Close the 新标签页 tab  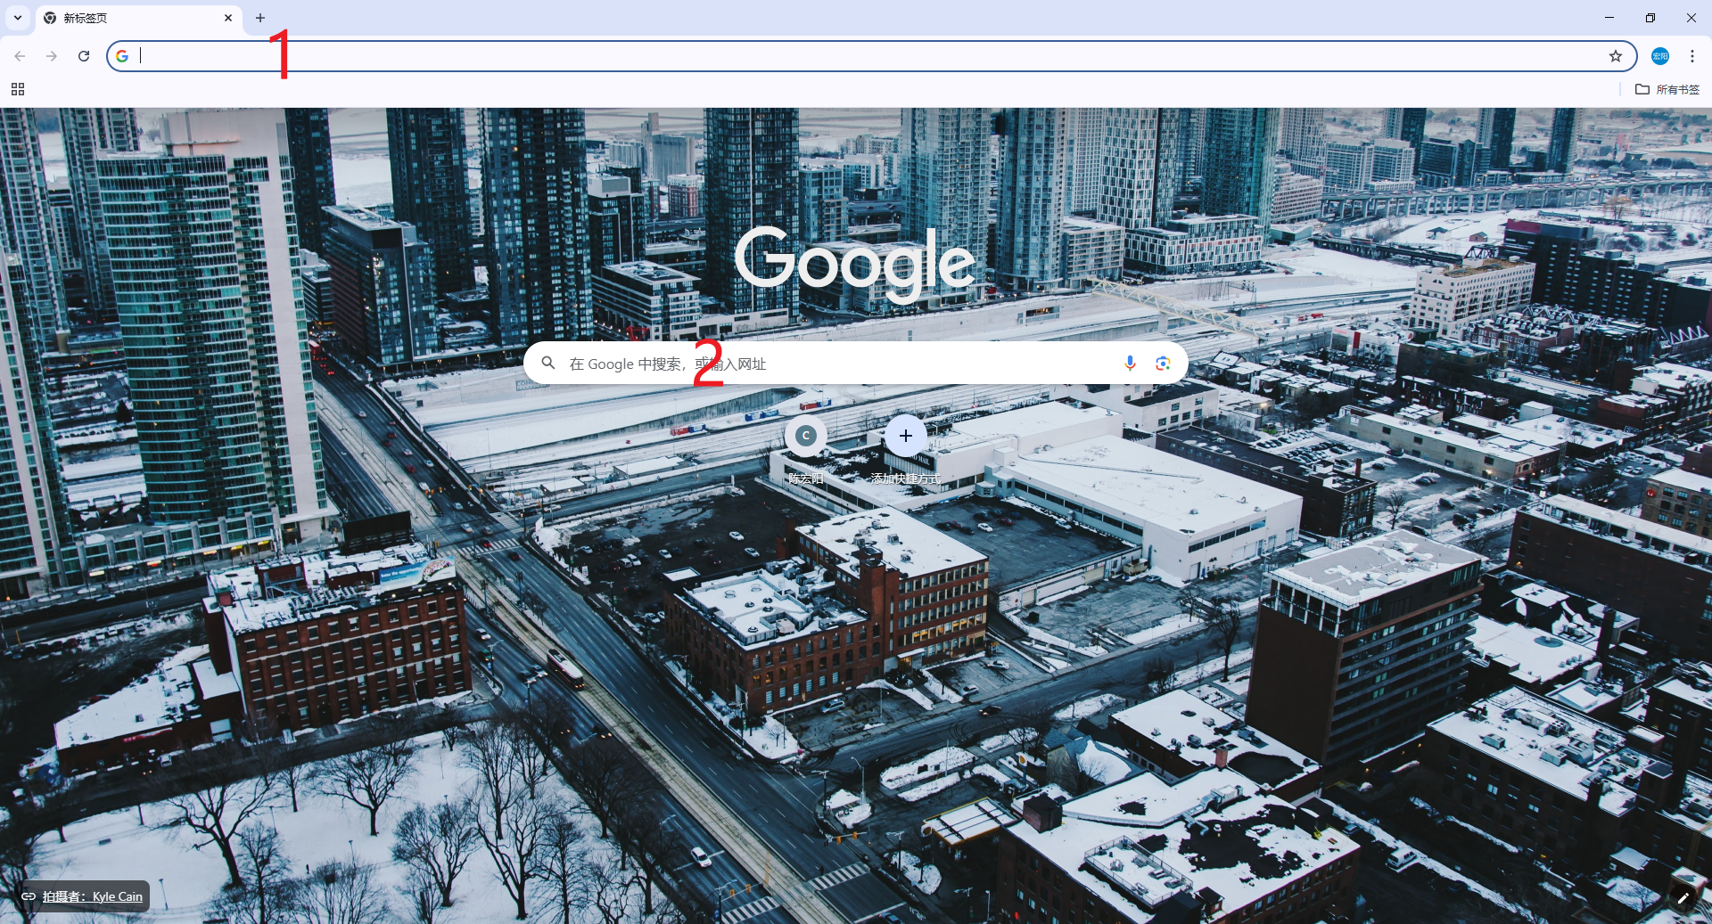pyautogui.click(x=228, y=18)
